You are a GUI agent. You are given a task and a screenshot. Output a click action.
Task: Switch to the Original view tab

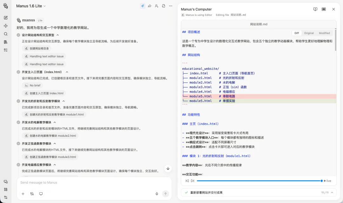[309, 33]
